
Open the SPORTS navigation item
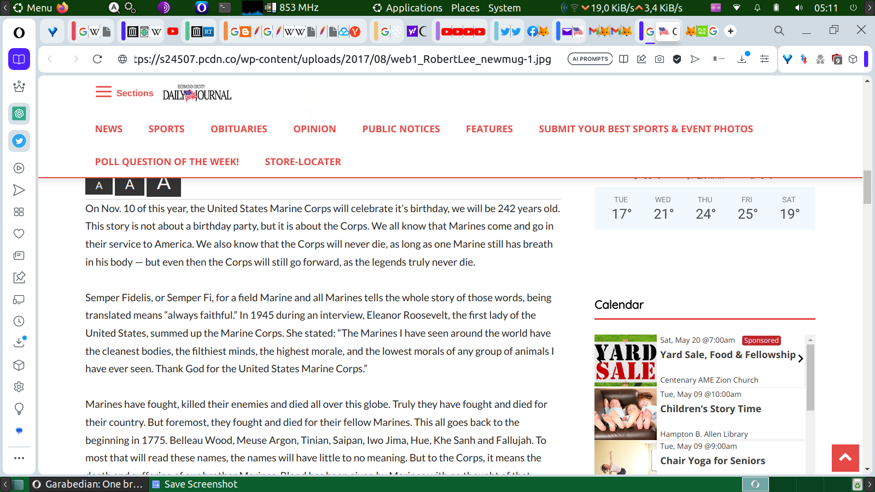pyautogui.click(x=167, y=129)
